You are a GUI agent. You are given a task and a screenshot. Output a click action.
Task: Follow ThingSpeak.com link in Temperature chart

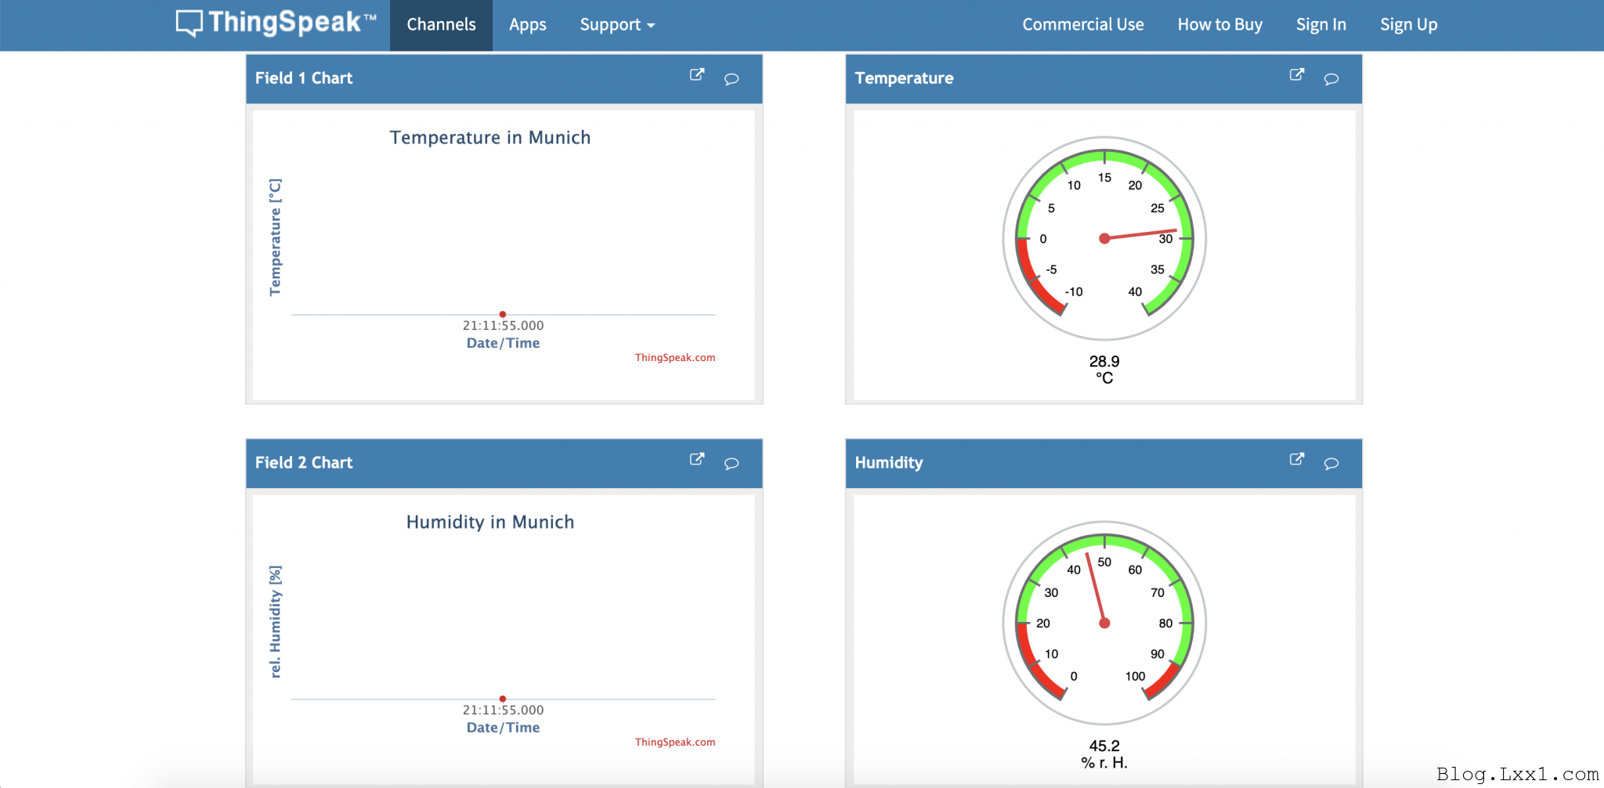(x=675, y=357)
